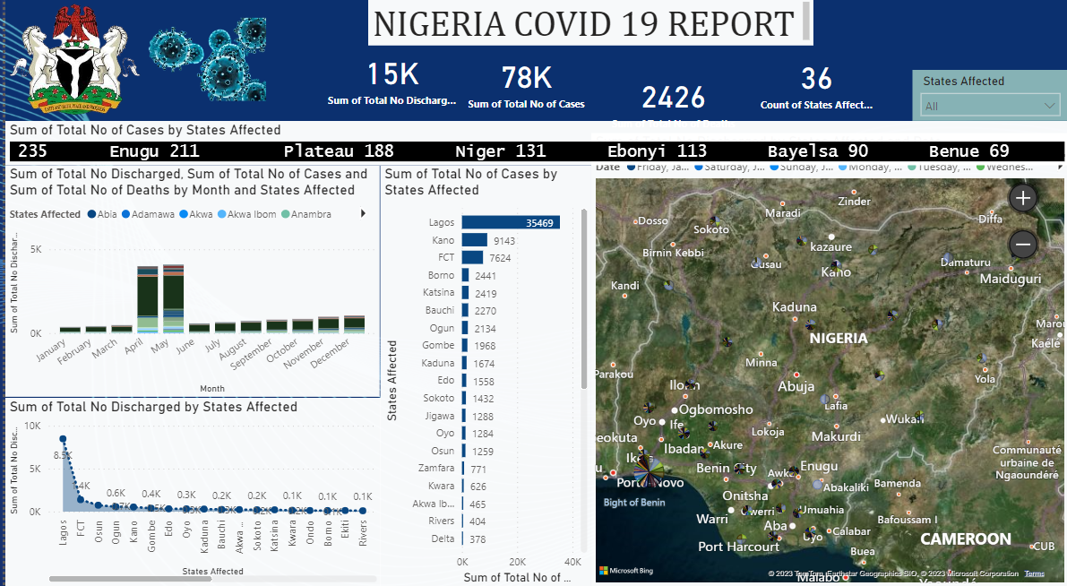Expand map date legend with right arrow
Screen dimensions: 1067x586
coord(1061,167)
